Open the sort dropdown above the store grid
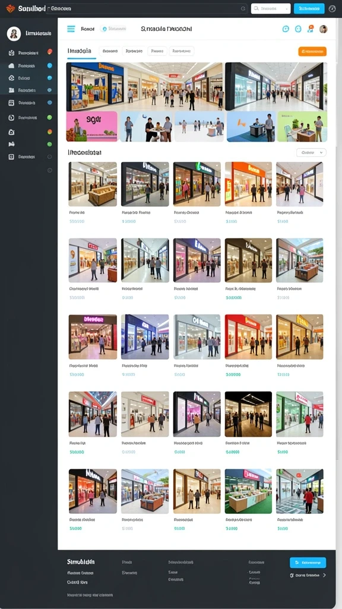342x609 pixels. click(x=311, y=153)
